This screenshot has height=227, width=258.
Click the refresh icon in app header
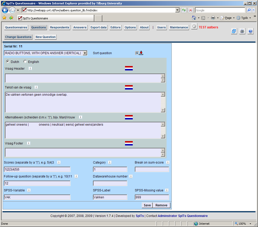pos(234,31)
